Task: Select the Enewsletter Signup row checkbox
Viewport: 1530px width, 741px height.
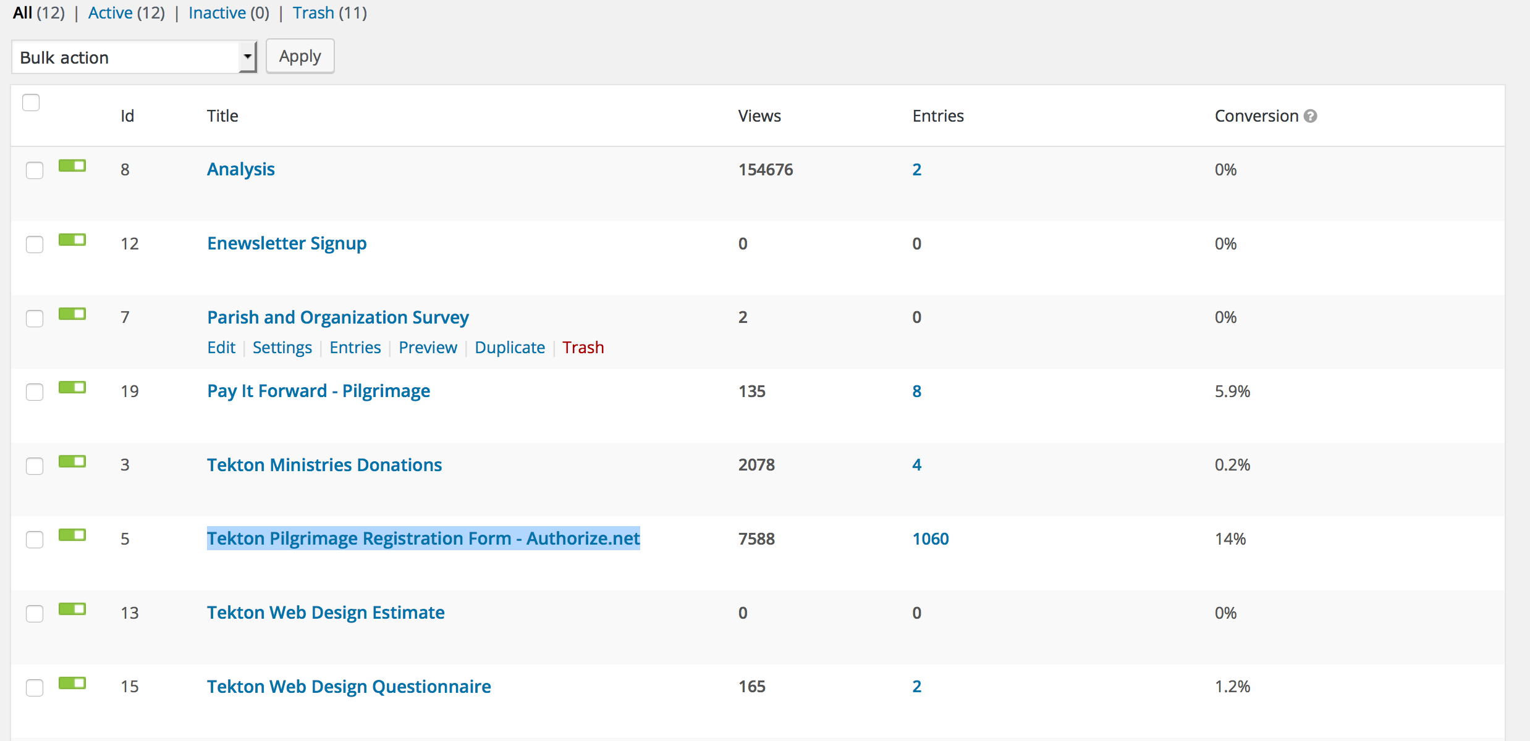Action: tap(35, 245)
